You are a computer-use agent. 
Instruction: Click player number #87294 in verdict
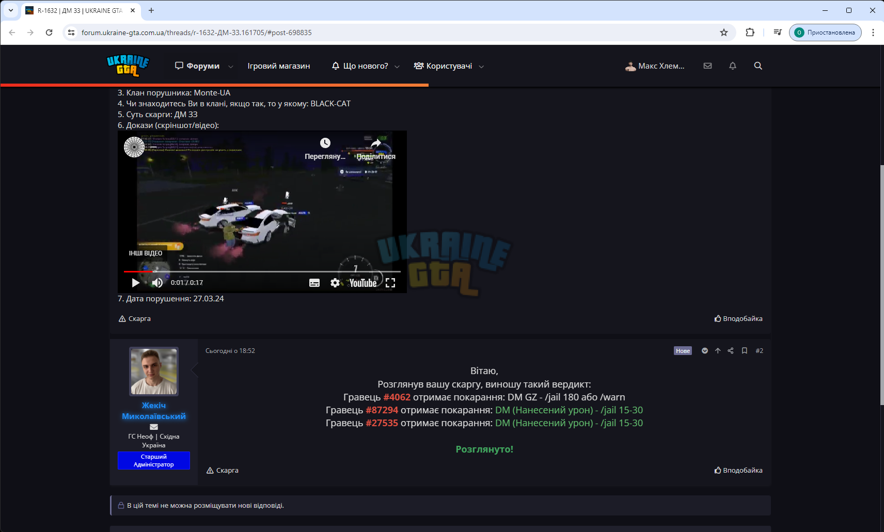point(382,410)
